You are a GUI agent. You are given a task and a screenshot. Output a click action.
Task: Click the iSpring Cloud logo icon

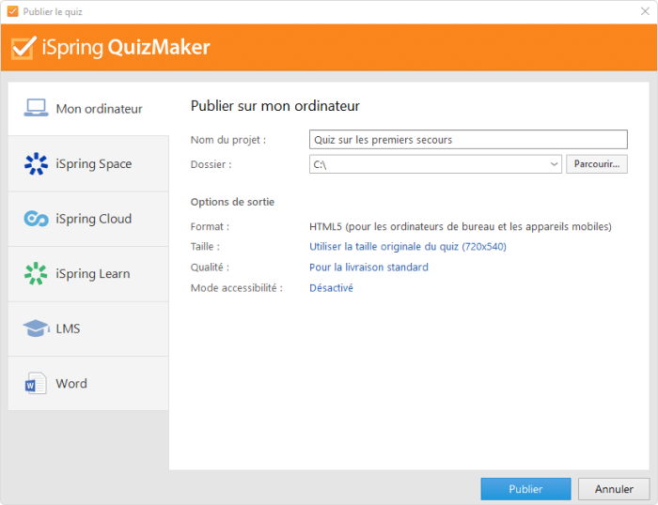pos(36,219)
